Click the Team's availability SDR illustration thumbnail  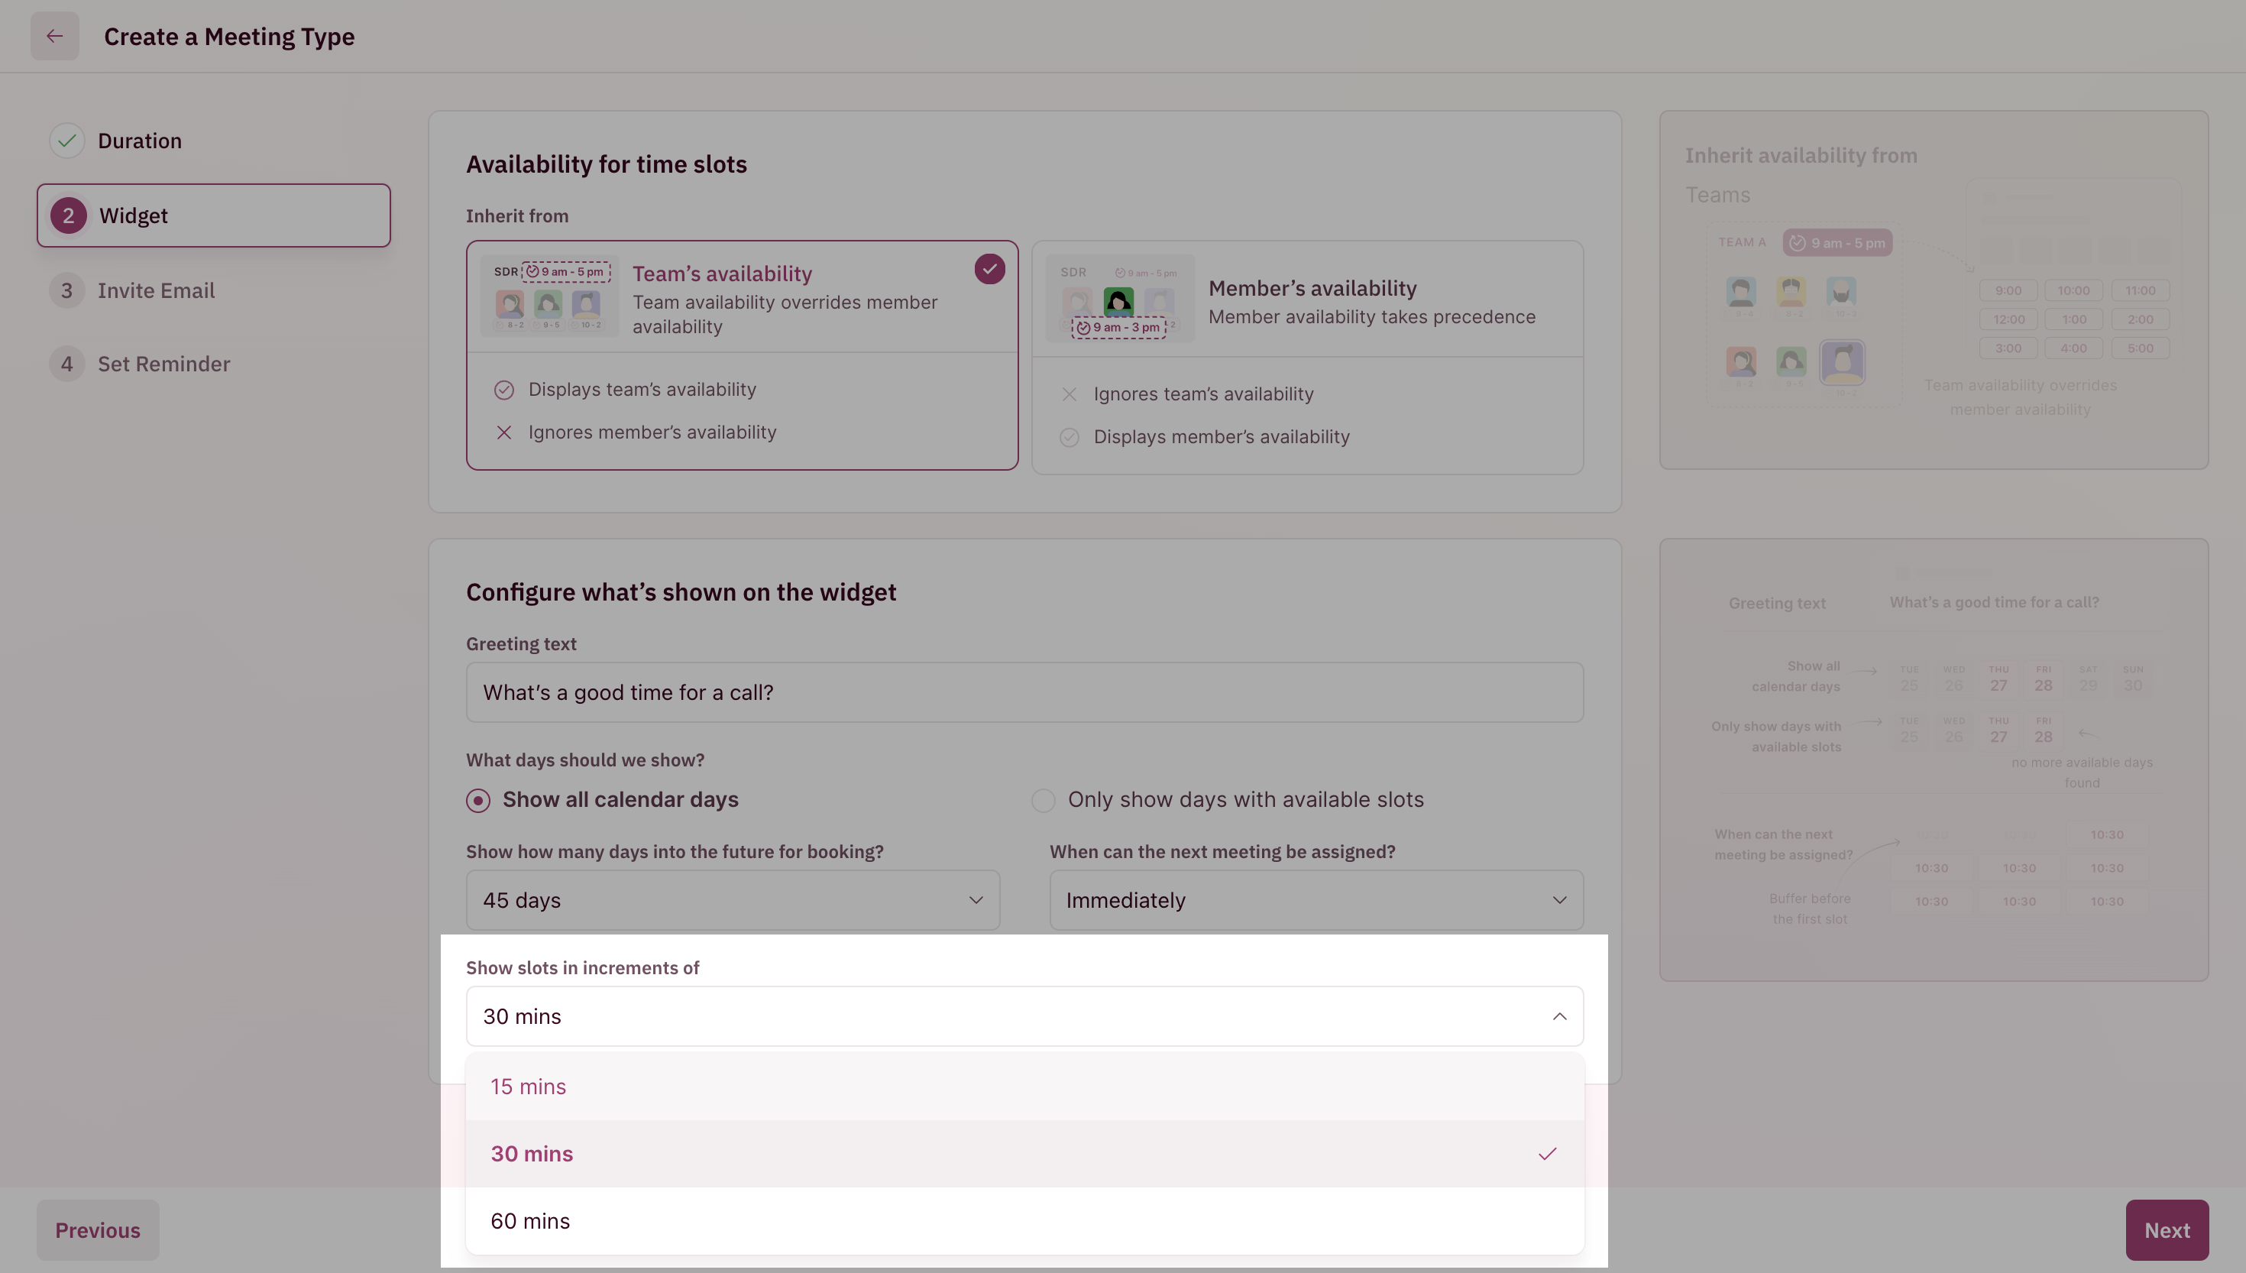[x=550, y=296]
